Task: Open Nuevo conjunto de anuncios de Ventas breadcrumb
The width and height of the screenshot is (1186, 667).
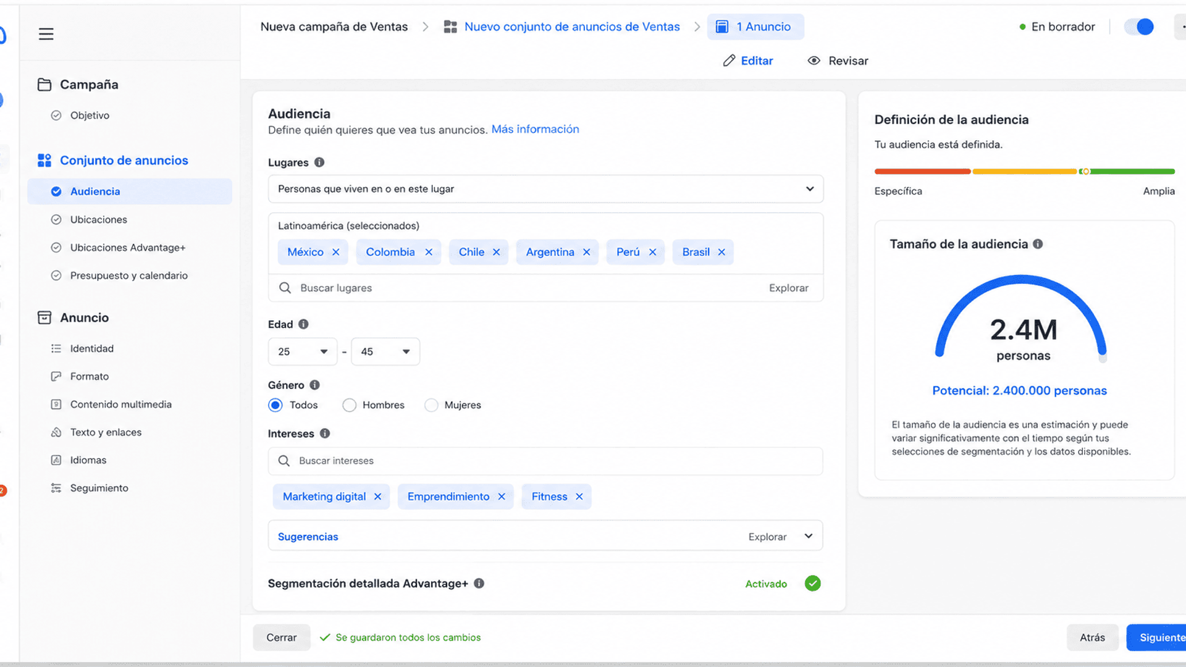Action: [572, 27]
